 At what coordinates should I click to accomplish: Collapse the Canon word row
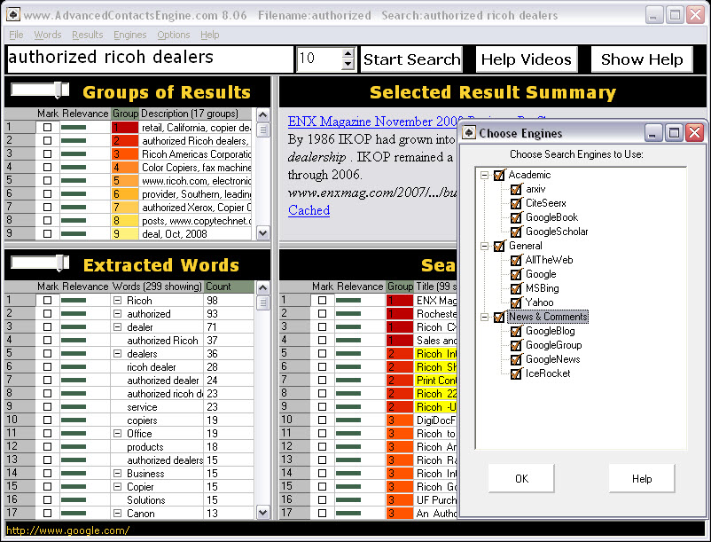coord(117,514)
